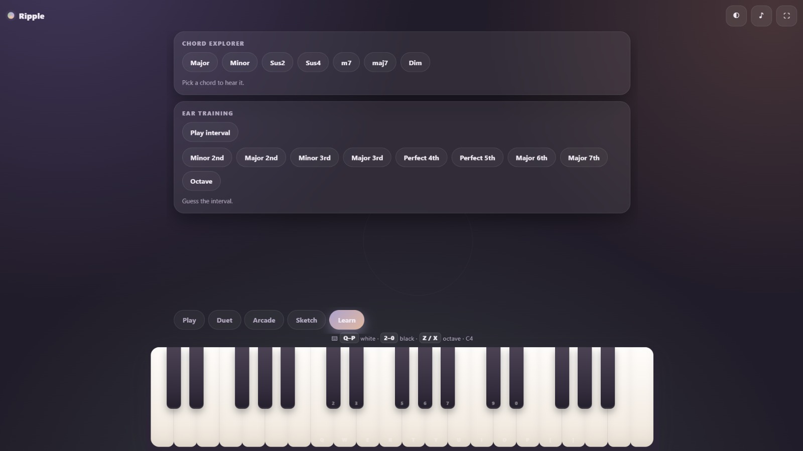Hit the black piano key labeled 9
Viewport: 803px width, 451px height.
pos(493,377)
